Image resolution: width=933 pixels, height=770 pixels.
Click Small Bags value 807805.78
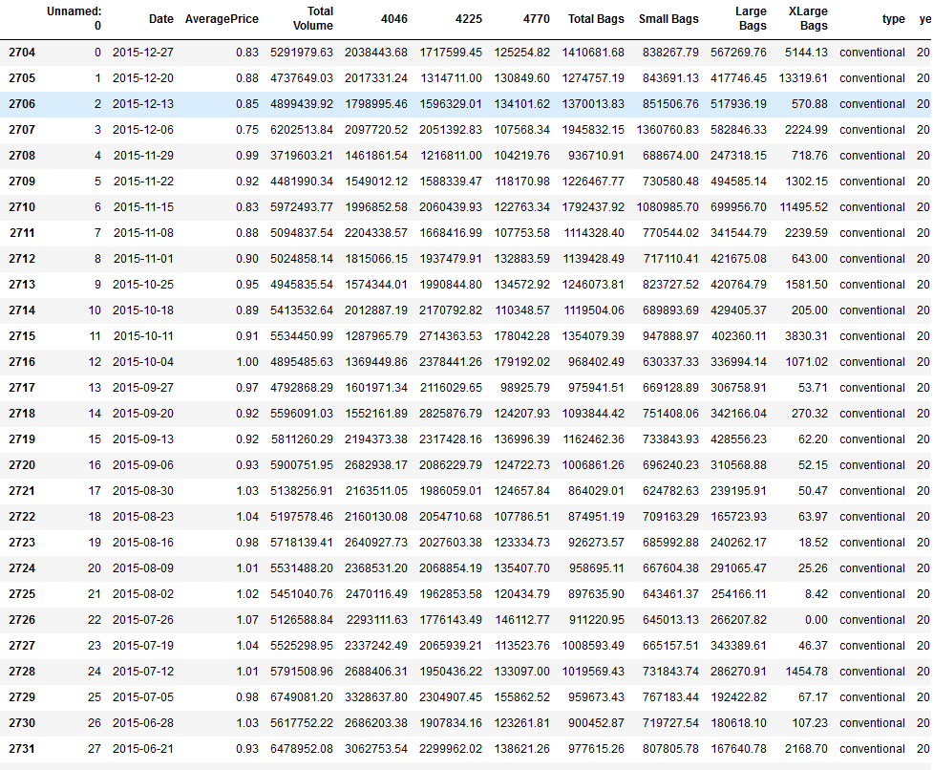[x=670, y=749]
